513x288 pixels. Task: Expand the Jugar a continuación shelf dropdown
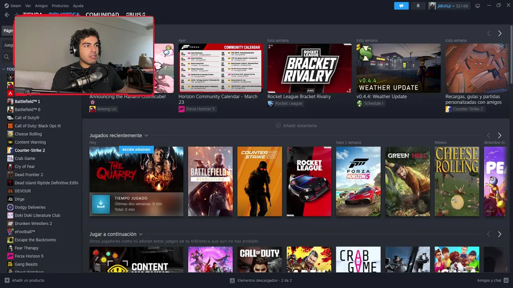click(141, 234)
